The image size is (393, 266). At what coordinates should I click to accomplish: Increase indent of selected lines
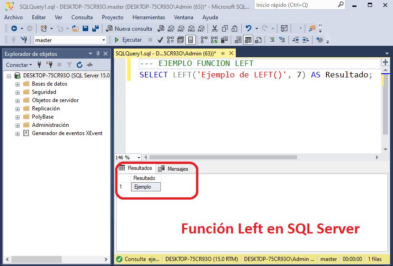(305, 40)
